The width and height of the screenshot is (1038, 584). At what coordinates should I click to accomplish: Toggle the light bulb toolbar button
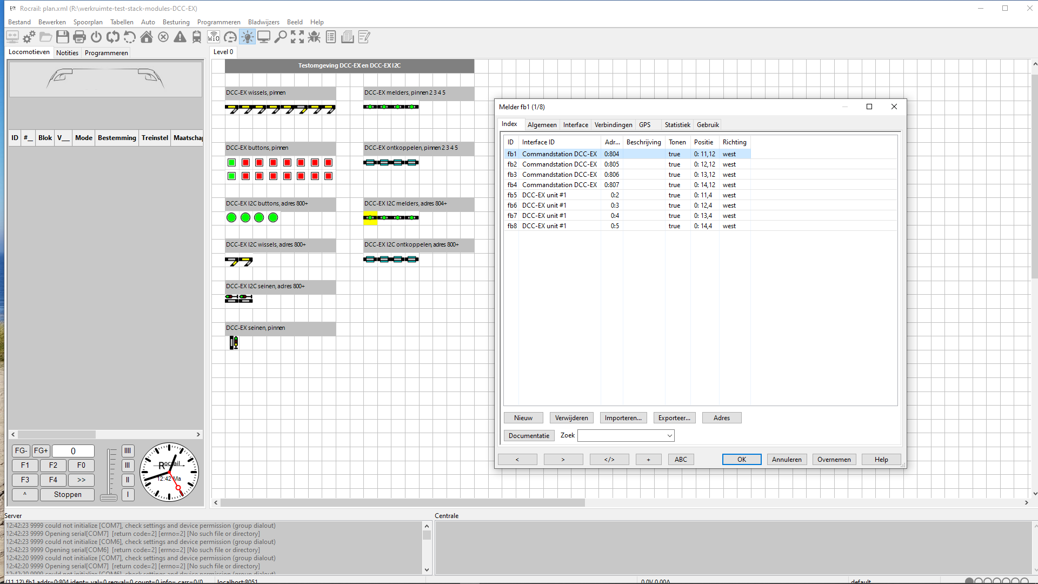pos(247,37)
